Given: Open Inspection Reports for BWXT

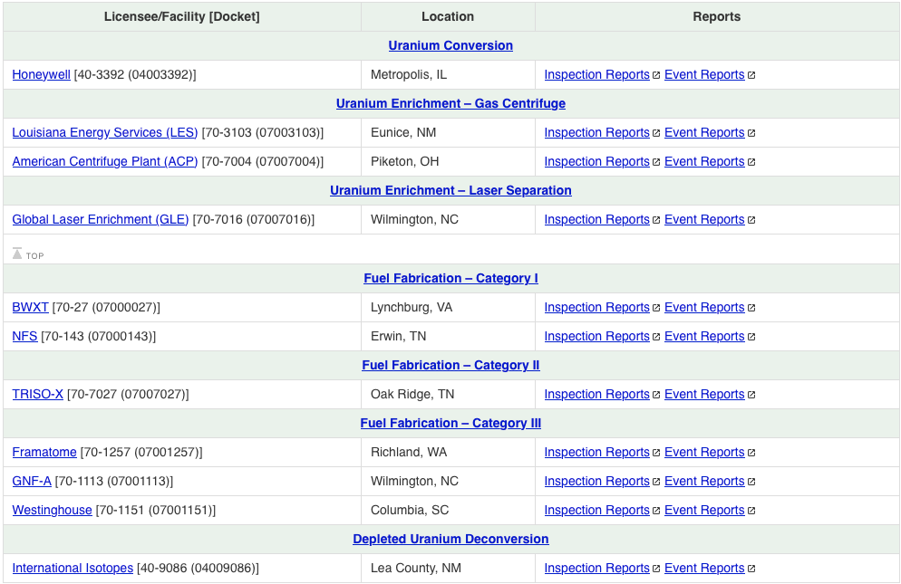Looking at the screenshot, I should tap(597, 307).
